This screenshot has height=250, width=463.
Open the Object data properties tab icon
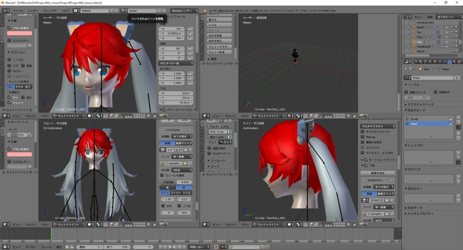pos(449,61)
